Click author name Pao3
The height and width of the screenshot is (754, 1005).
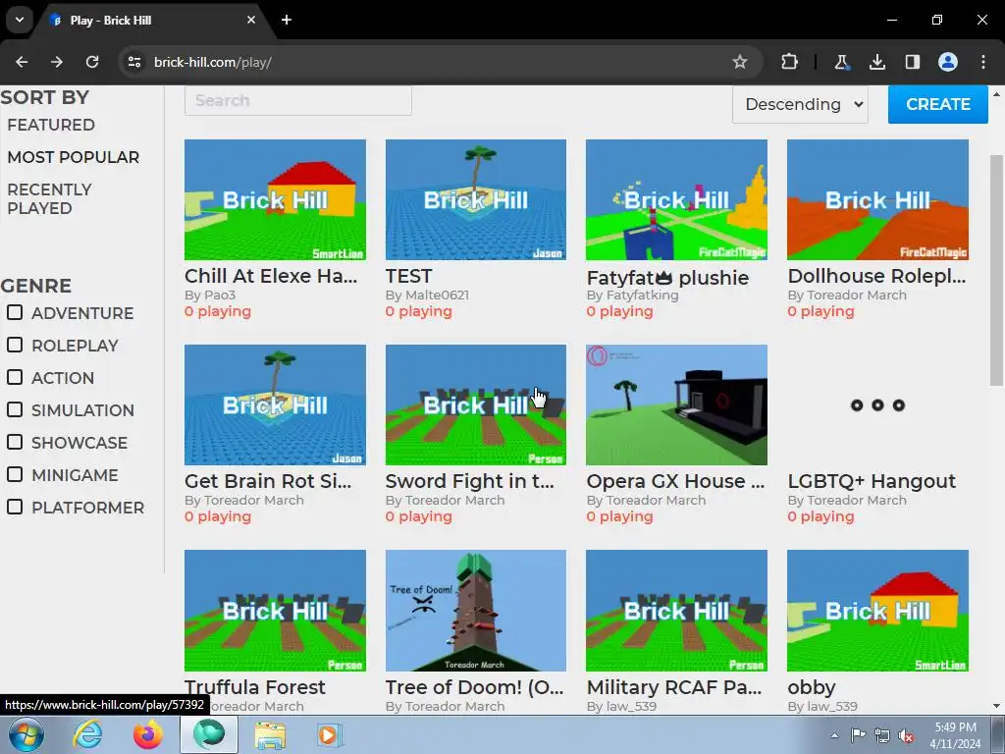point(220,295)
